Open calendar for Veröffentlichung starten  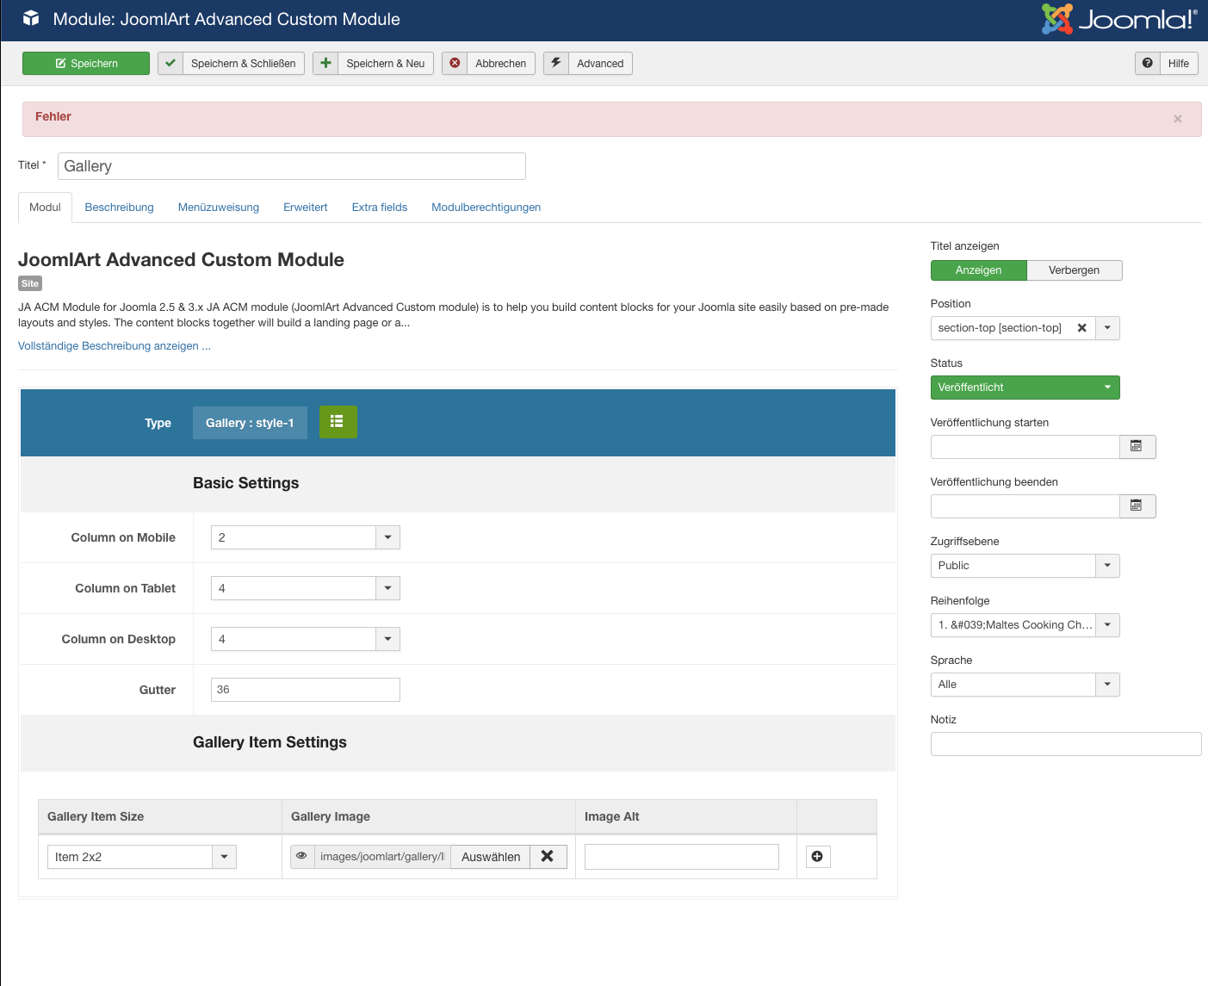pos(1137,446)
